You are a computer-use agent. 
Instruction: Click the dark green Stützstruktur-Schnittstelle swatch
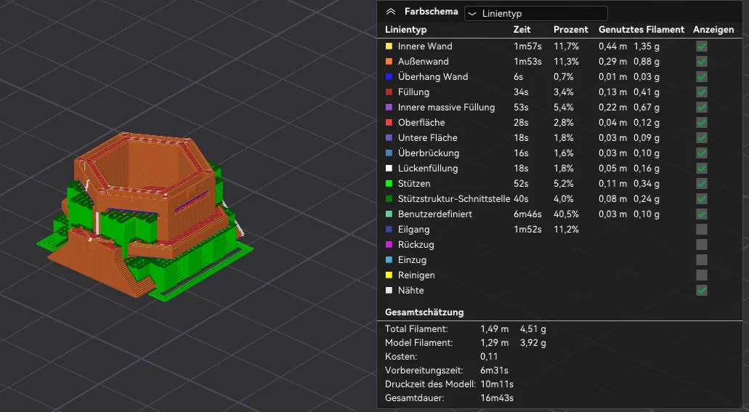pos(389,199)
